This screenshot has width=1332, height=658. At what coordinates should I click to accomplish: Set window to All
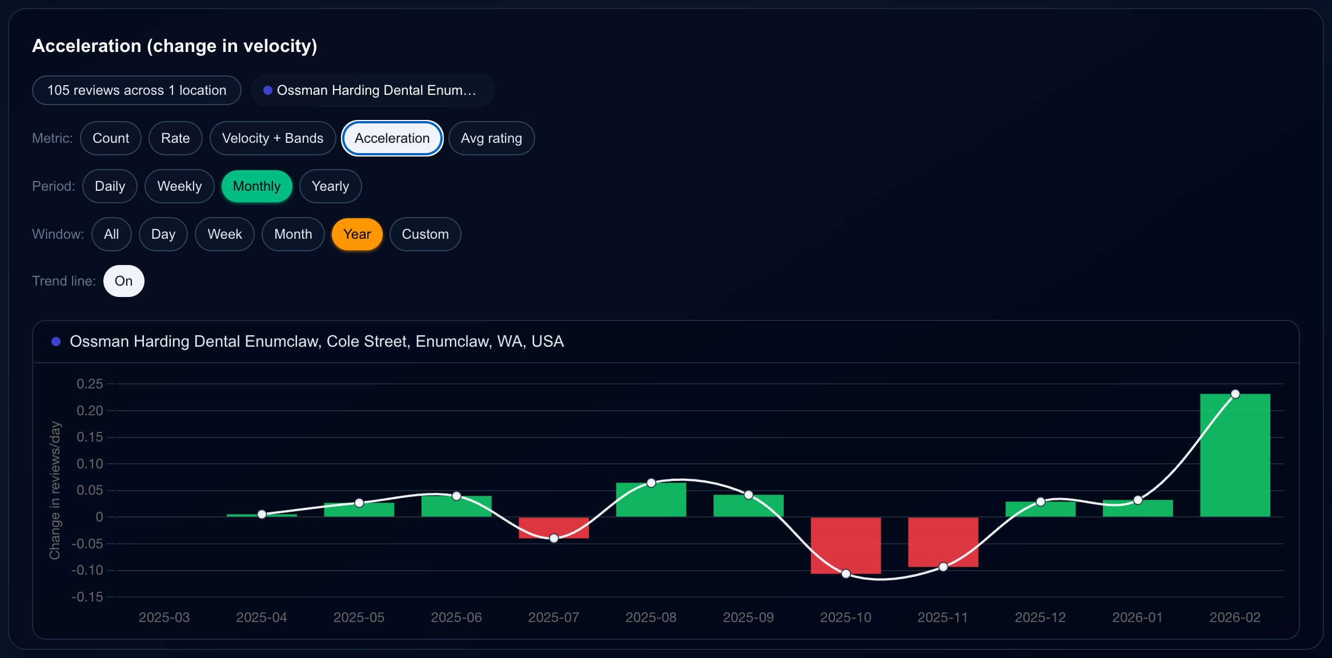click(x=111, y=234)
